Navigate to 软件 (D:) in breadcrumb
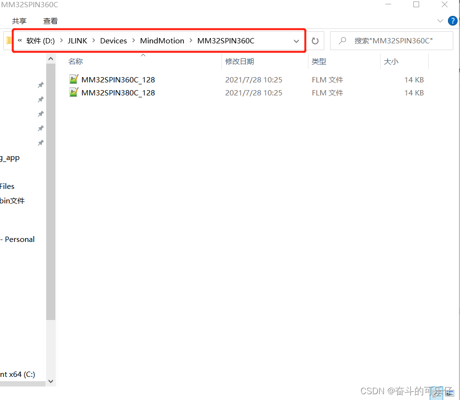 click(40, 41)
